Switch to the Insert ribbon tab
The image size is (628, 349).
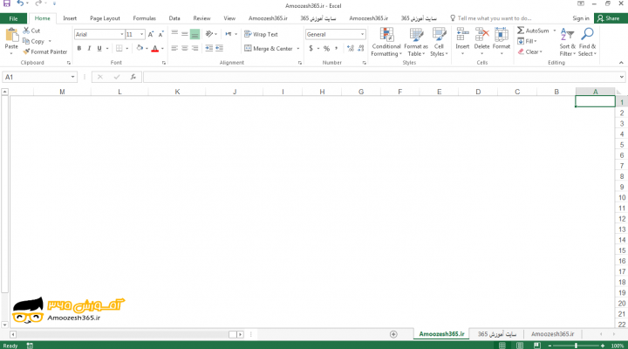point(70,18)
